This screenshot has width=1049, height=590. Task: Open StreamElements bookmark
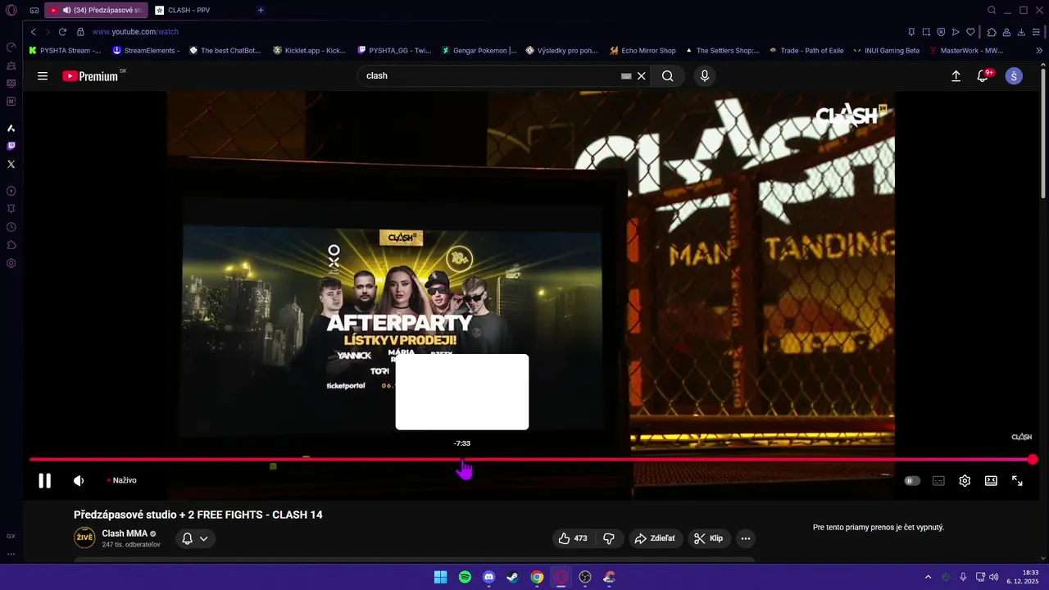click(x=146, y=50)
